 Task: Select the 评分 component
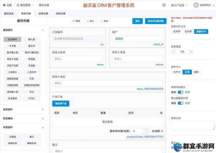(x=32, y=92)
